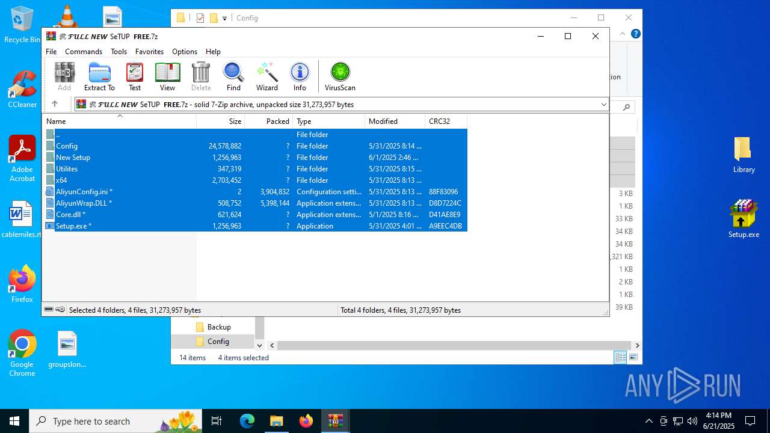Click Explorer horizontal scrollbar right arrow

click(x=637, y=345)
